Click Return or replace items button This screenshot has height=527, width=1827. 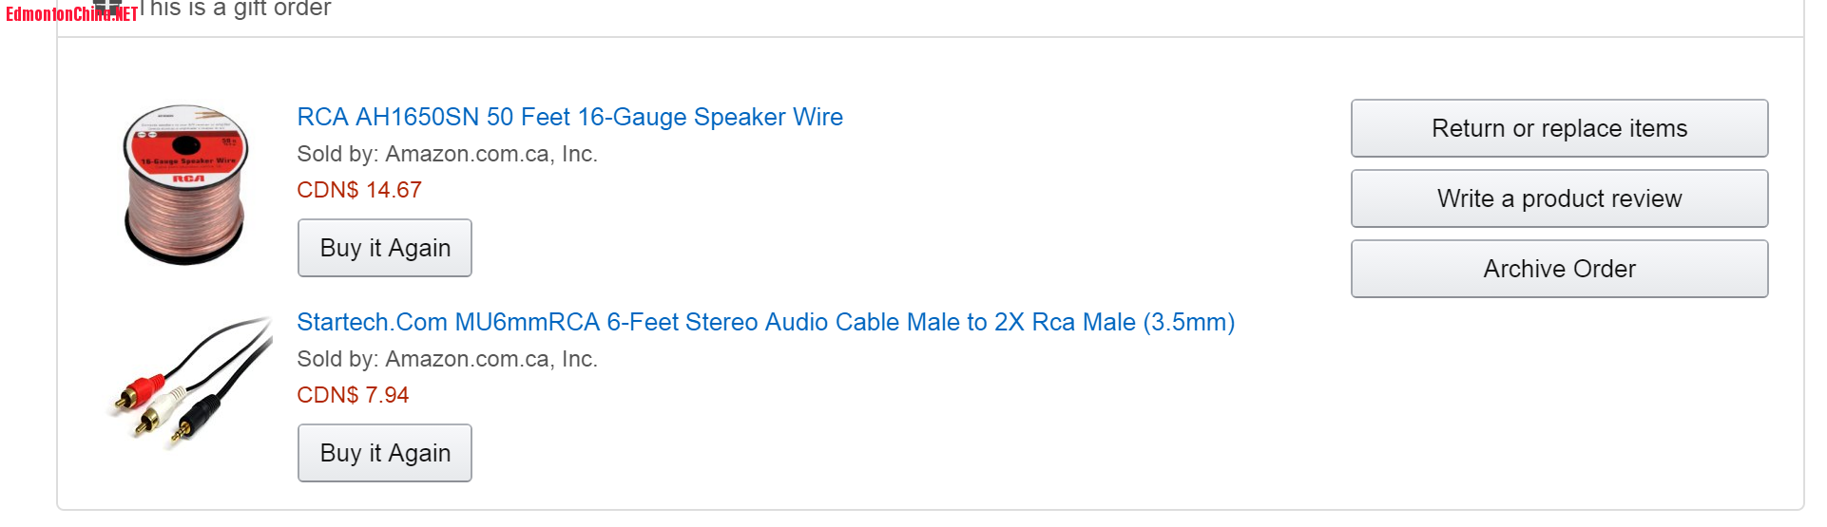point(1559,128)
